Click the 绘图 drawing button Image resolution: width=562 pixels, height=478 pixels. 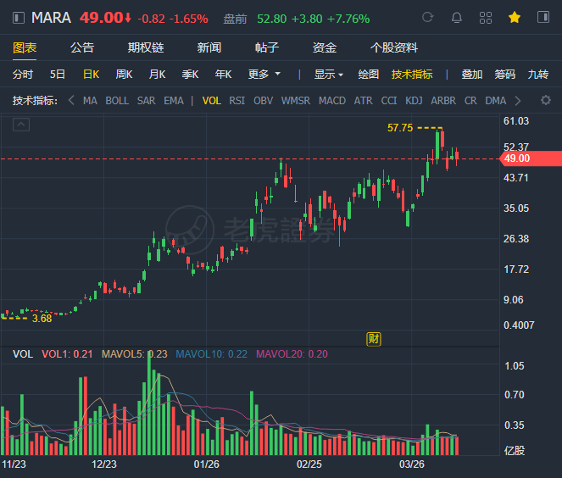coord(369,75)
